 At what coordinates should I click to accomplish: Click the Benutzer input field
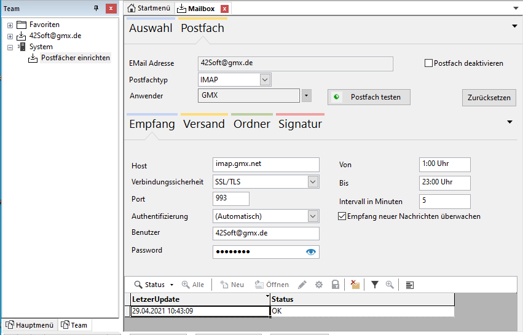tap(266, 233)
